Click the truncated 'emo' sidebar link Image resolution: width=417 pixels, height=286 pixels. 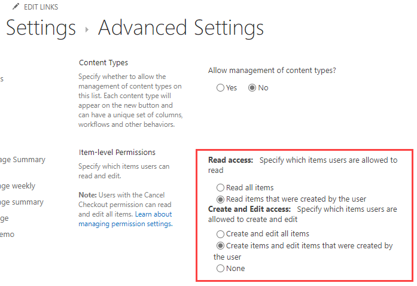[x=7, y=234]
